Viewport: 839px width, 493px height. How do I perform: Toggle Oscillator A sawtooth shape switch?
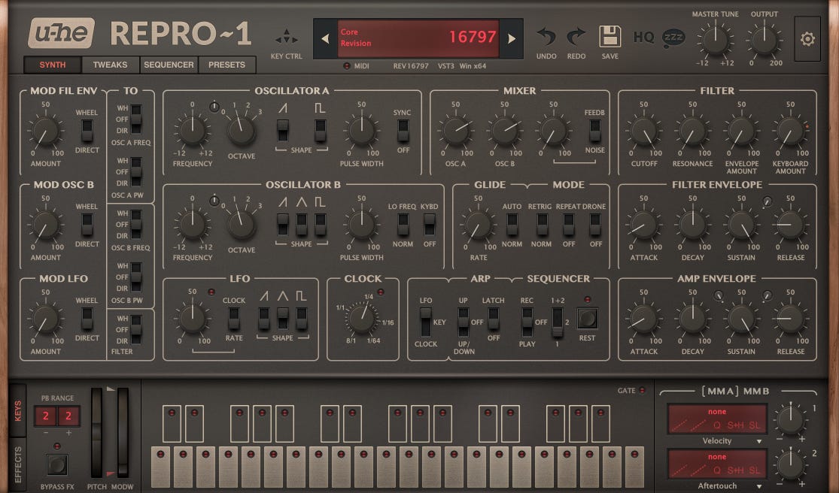(282, 130)
